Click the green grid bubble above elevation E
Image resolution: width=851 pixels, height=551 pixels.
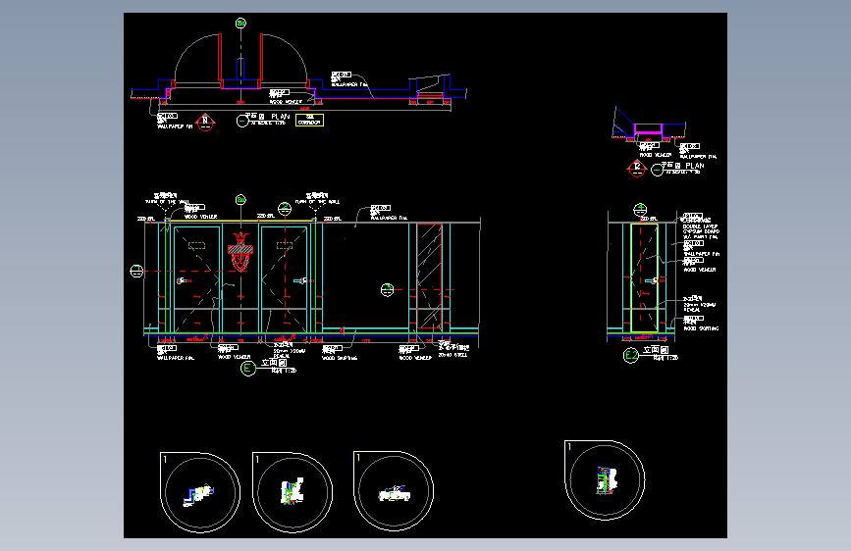tap(240, 200)
